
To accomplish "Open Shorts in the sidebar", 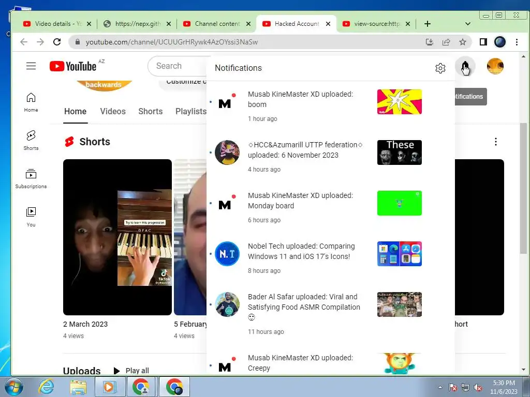I will 31,140.
